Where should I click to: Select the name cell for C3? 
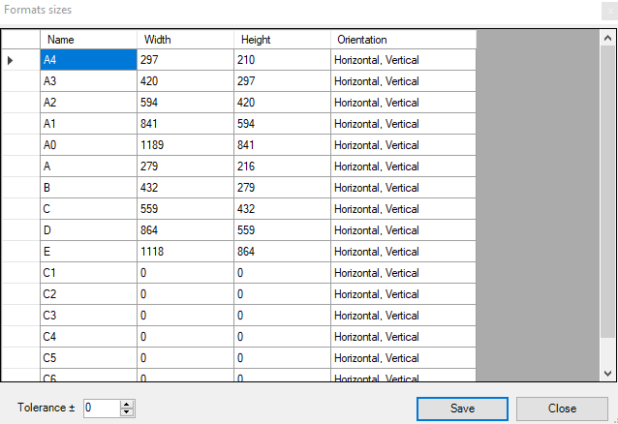point(88,316)
